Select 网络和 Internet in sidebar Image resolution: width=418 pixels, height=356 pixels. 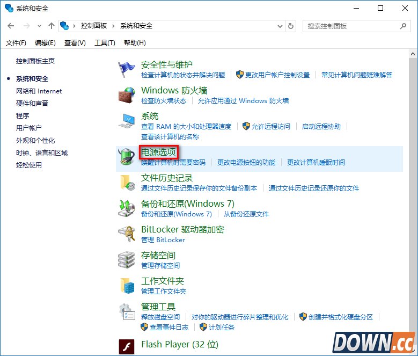[39, 91]
